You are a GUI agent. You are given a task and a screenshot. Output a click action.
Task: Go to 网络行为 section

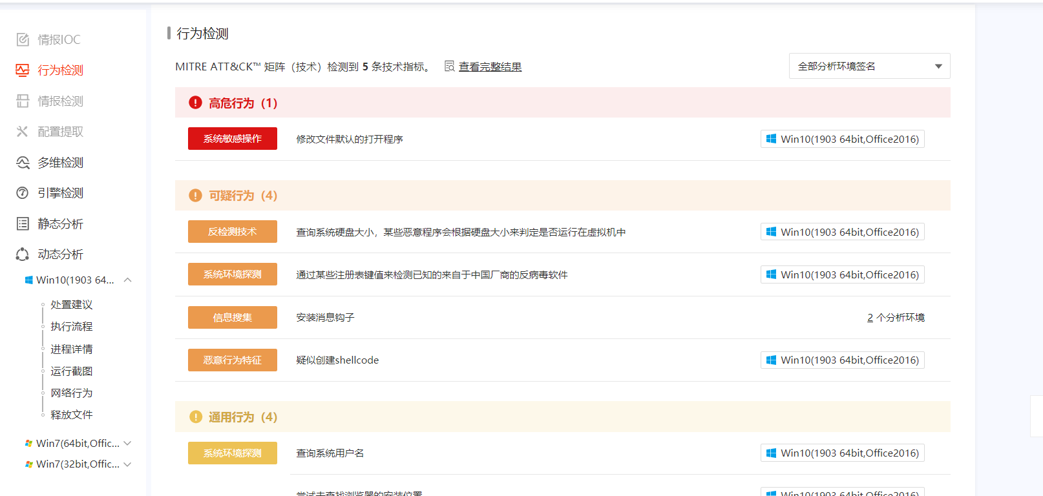[x=72, y=393]
